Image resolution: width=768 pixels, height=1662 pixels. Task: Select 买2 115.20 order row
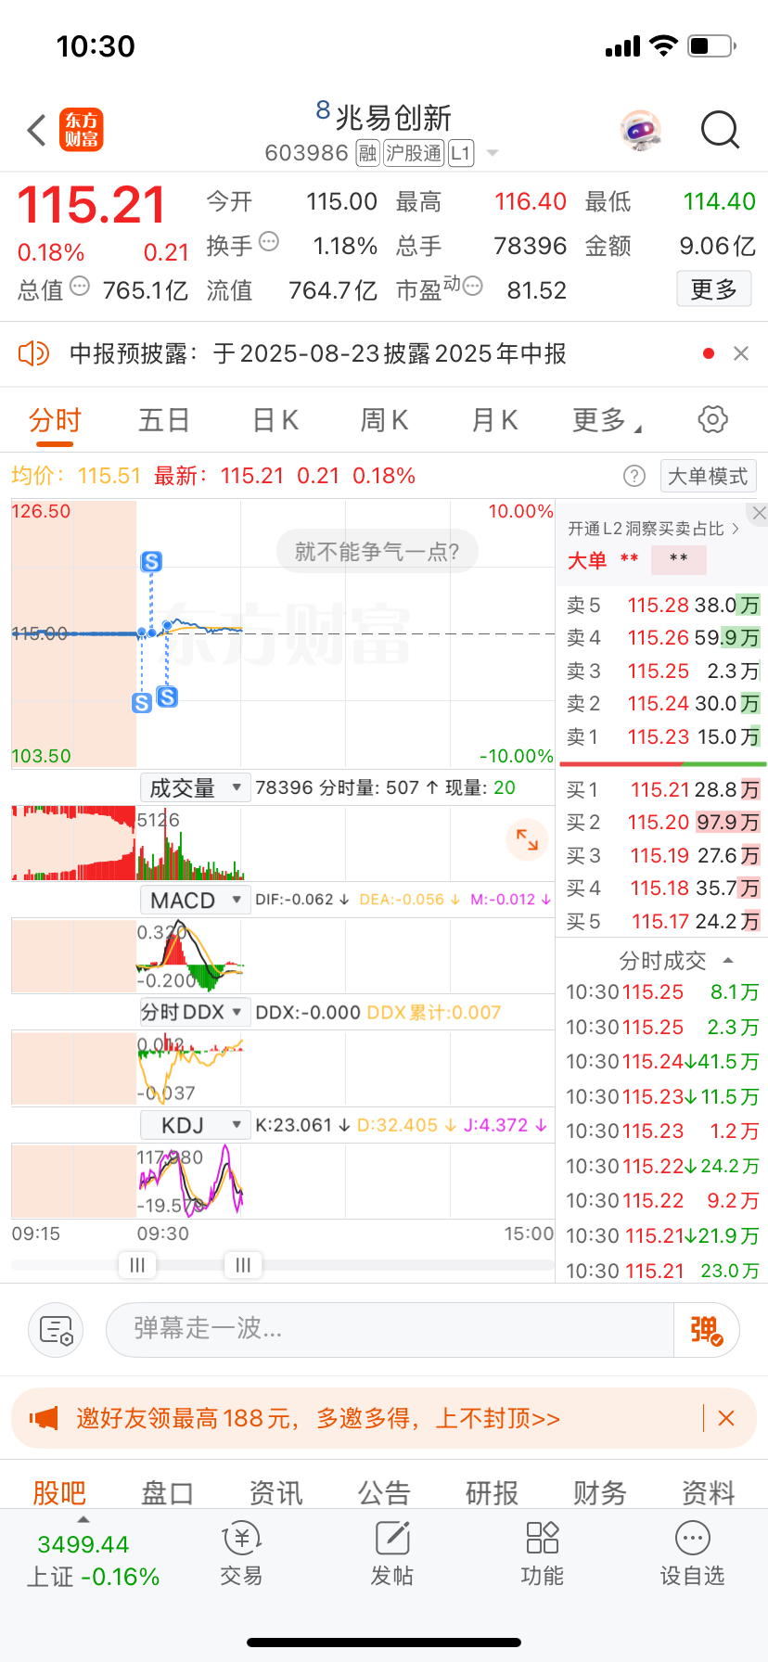(663, 822)
